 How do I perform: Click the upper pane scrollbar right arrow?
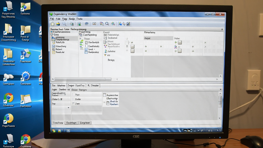pyautogui.click(x=217, y=79)
